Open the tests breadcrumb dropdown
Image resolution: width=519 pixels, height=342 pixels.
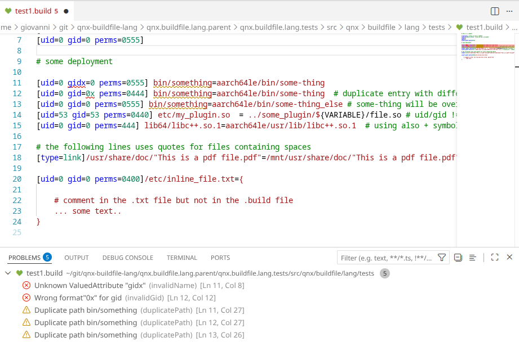click(x=437, y=26)
